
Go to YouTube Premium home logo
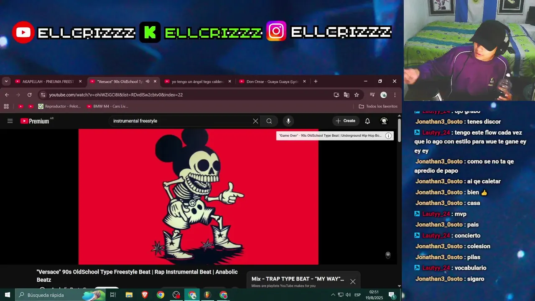[x=35, y=121]
